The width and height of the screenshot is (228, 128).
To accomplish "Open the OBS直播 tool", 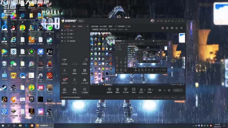I will (85, 90).
